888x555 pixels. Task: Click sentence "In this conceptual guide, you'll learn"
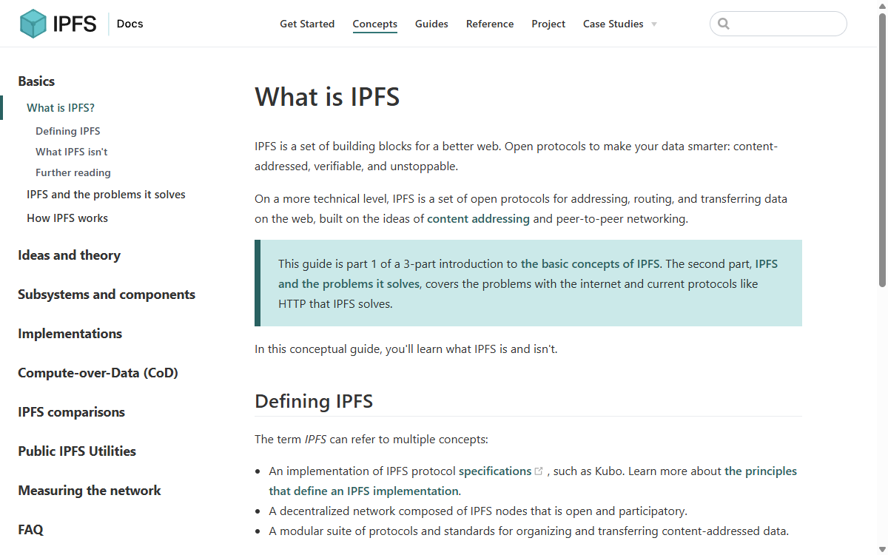(406, 349)
